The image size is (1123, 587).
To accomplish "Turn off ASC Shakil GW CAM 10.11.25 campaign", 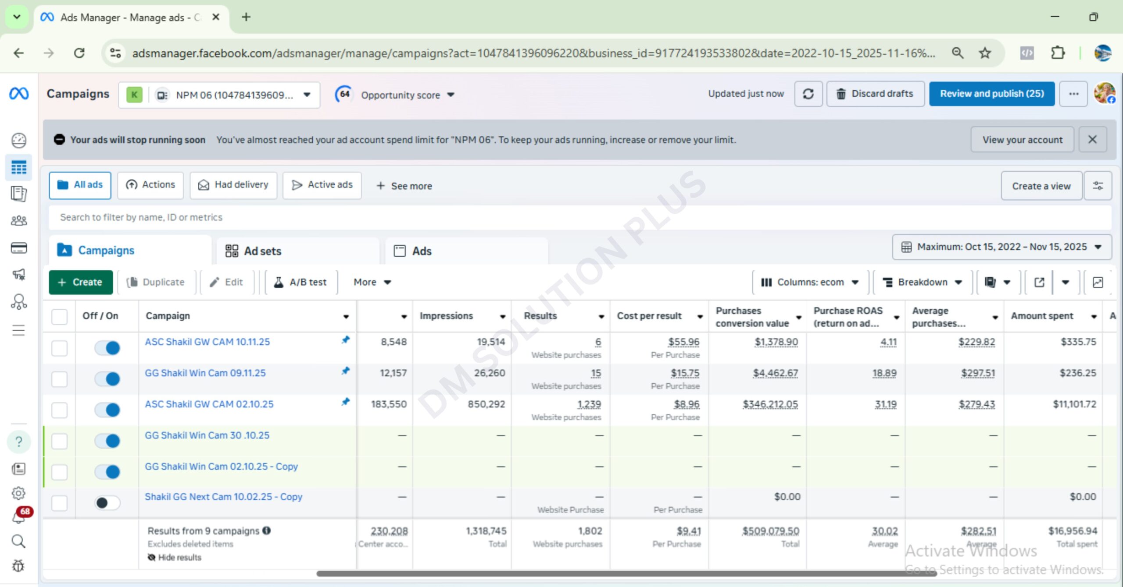I will pyautogui.click(x=107, y=348).
